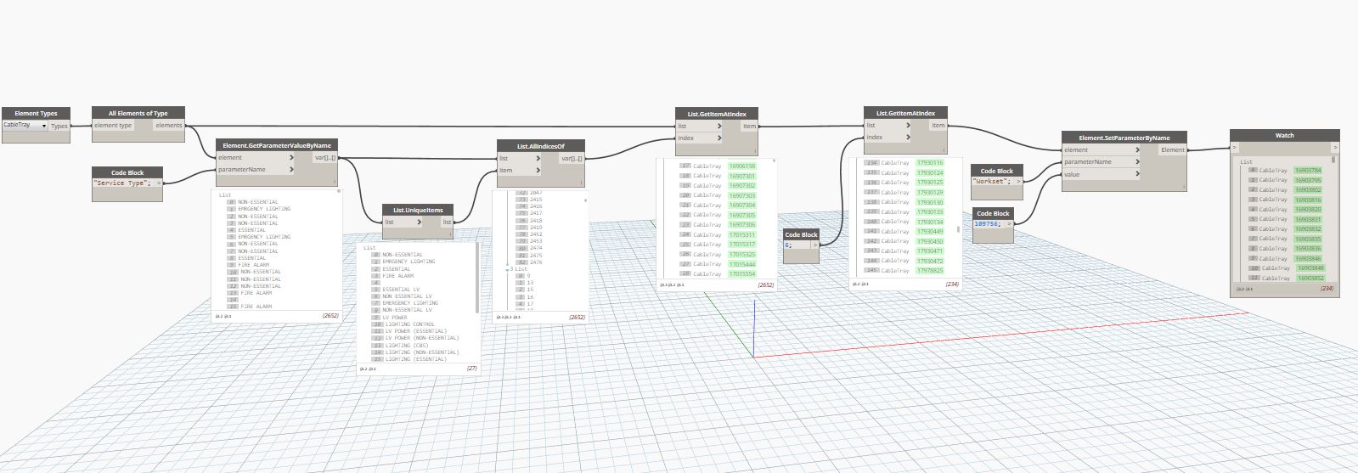Screen dimensions: 1358x473
Task: Select 'LV POWER (ESSENTIAL)' preview row
Action: pyautogui.click(x=415, y=331)
